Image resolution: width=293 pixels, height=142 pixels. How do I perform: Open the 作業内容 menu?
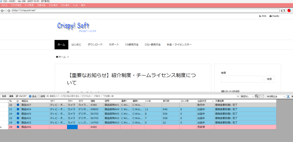coord(41,5)
